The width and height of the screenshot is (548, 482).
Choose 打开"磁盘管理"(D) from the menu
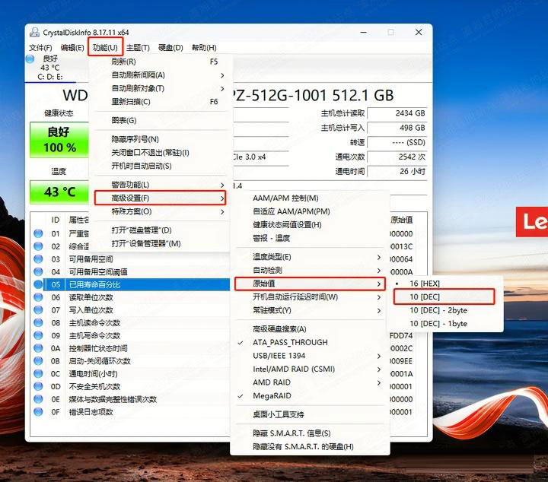(x=142, y=230)
